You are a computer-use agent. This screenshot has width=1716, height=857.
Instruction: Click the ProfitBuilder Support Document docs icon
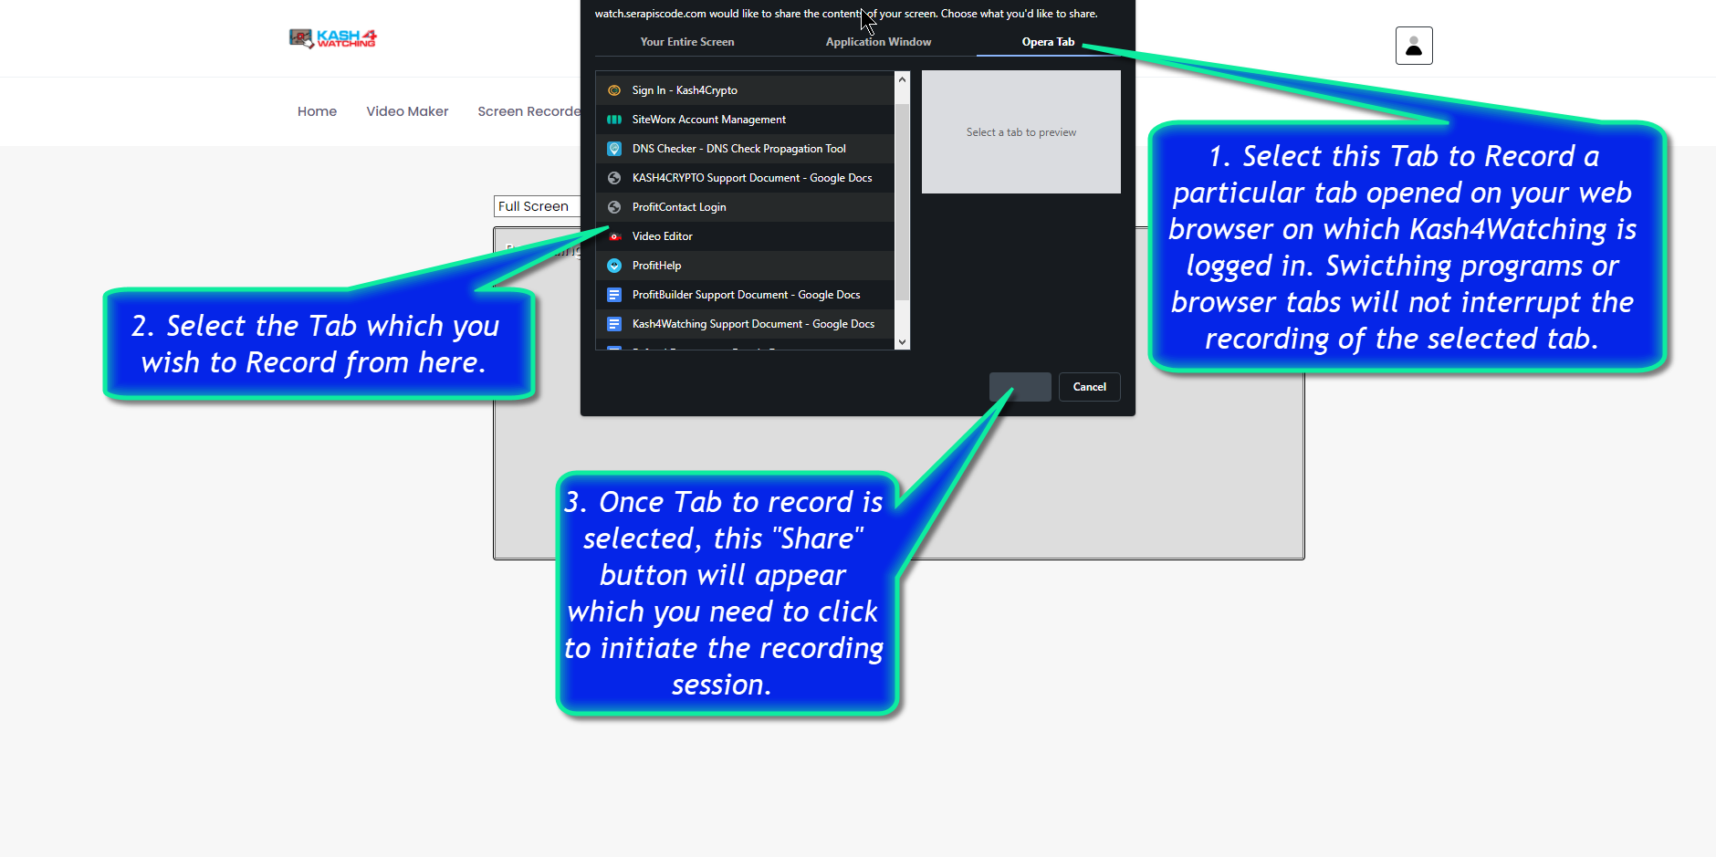[x=614, y=295]
